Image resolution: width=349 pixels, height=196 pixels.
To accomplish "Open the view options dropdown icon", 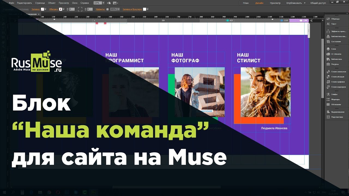I will [x=115, y=3].
